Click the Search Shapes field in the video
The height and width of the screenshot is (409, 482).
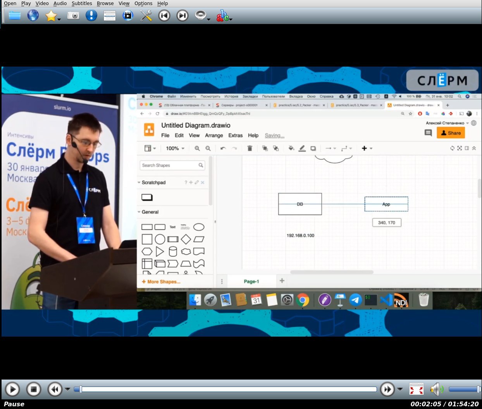pyautogui.click(x=172, y=165)
